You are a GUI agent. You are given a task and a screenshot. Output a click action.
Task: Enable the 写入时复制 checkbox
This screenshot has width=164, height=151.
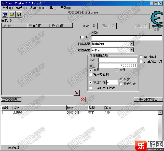tap(90, 74)
